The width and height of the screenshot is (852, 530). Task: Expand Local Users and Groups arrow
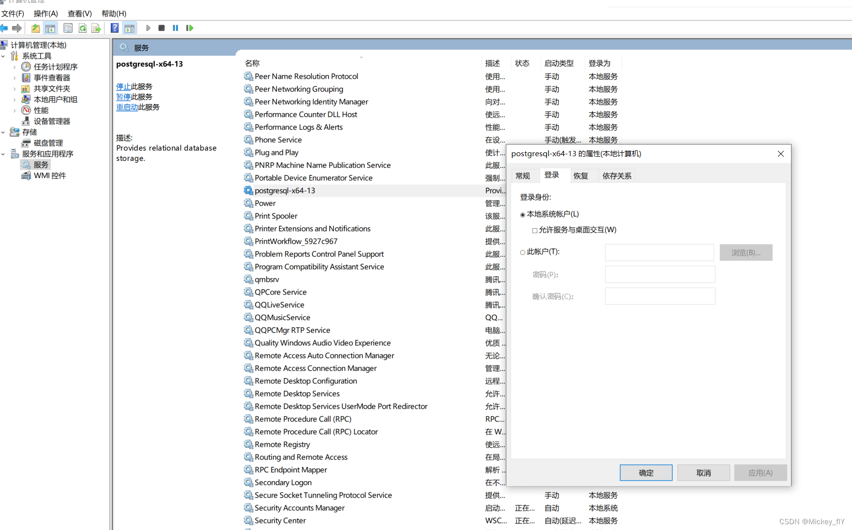click(15, 100)
